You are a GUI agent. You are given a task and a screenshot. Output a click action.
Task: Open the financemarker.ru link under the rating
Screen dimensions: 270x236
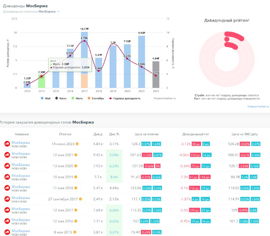coord(258,106)
